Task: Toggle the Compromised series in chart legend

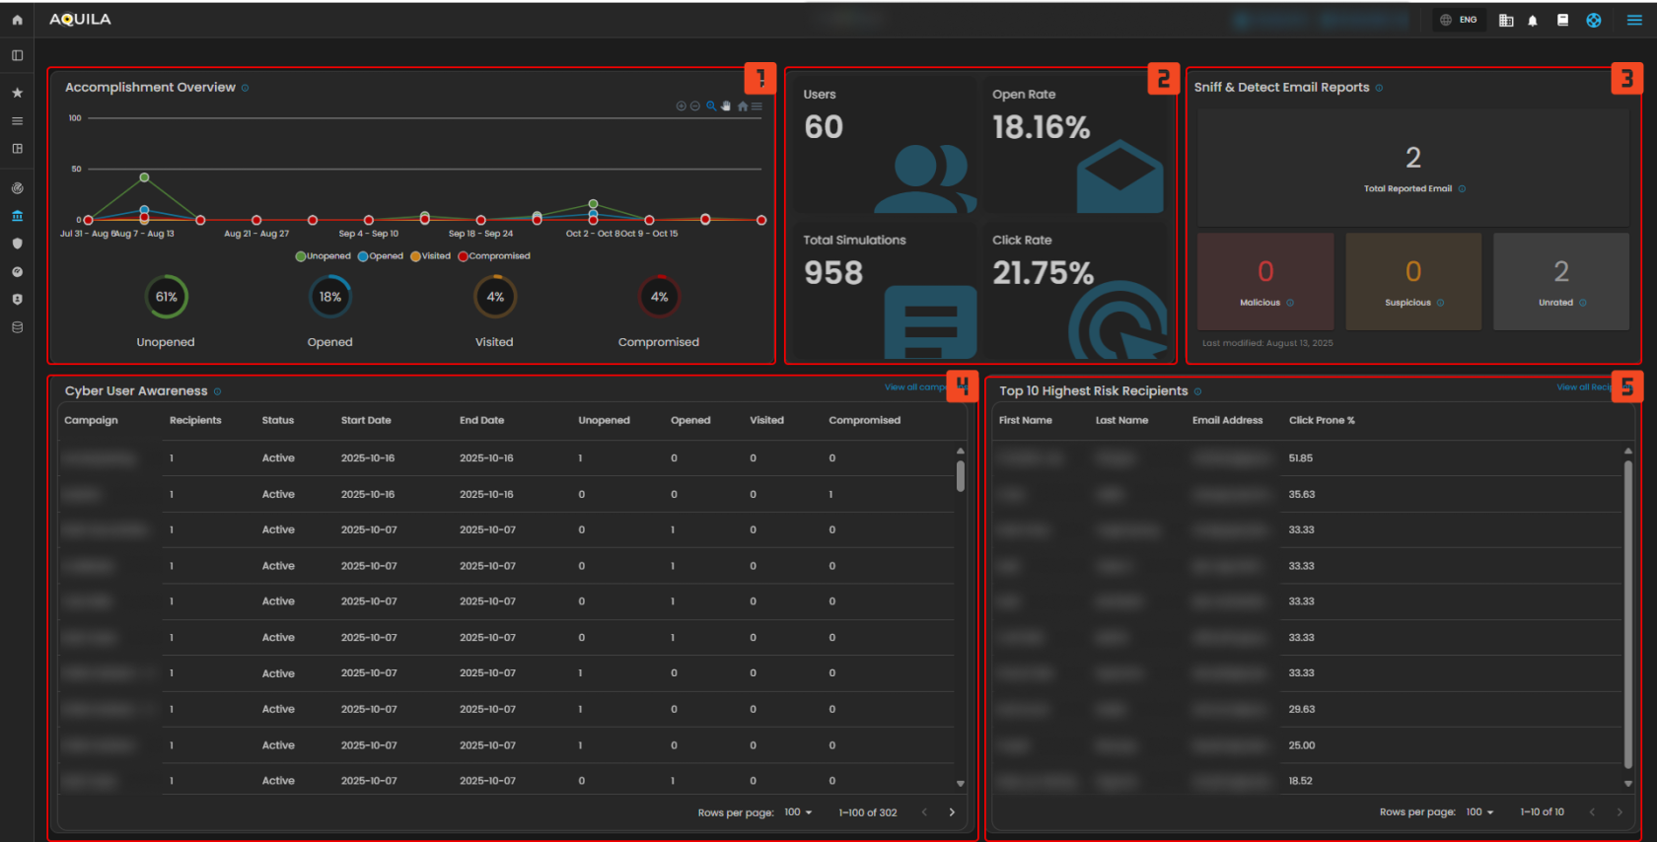Action: [x=494, y=256]
